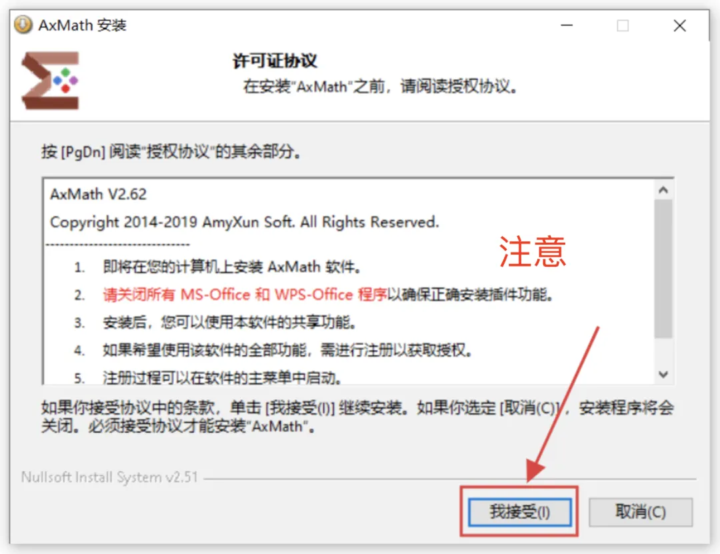Minimize the AxMath installer window
This screenshot has width=720, height=554.
(567, 25)
